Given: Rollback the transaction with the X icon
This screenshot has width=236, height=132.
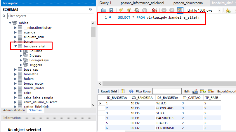Looking at the screenshot, I should point(172,10).
